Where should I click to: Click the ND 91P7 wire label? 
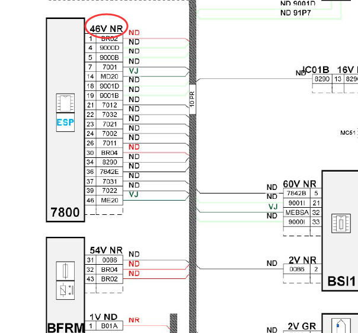click(x=295, y=13)
